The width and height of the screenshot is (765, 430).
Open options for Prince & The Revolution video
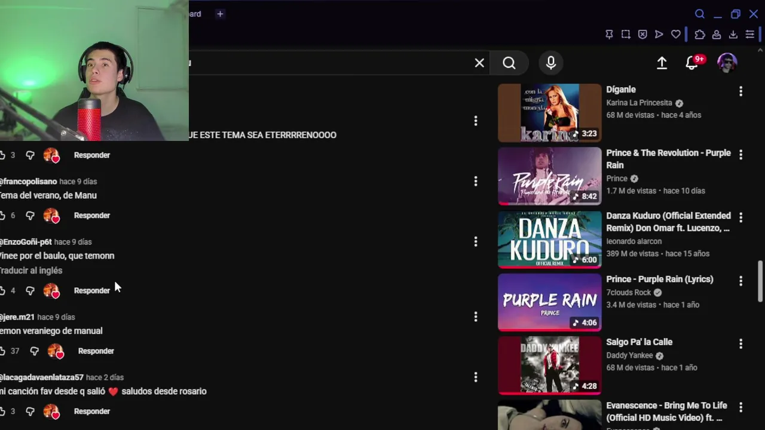(740, 155)
